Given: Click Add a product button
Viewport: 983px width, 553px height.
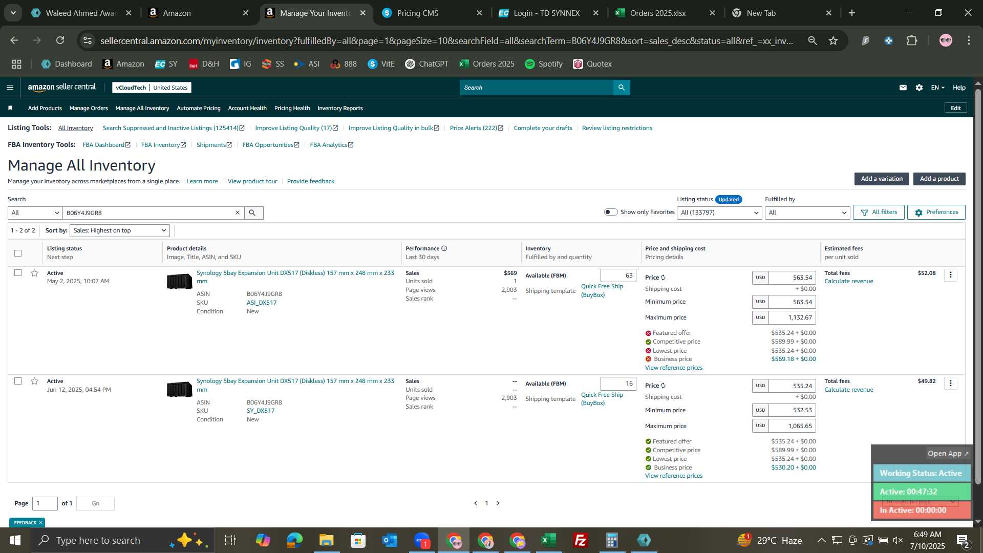Looking at the screenshot, I should [x=939, y=179].
